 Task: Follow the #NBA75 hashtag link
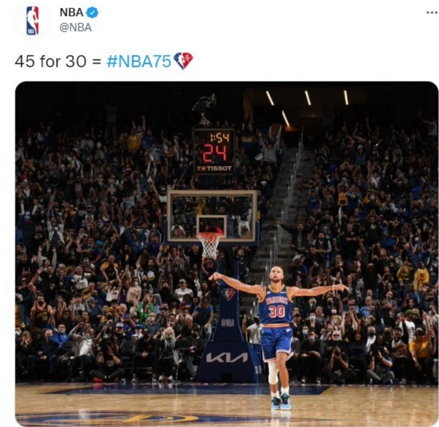click(x=139, y=61)
